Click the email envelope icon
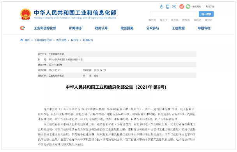This screenshot has height=152, width=237. [x=174, y=7]
